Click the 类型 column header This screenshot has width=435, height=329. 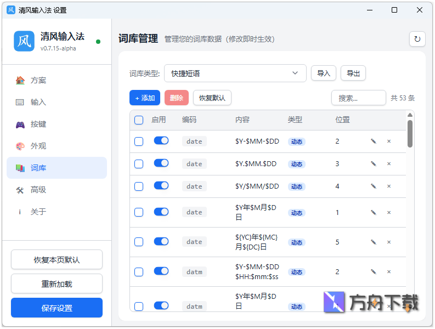(x=295, y=120)
